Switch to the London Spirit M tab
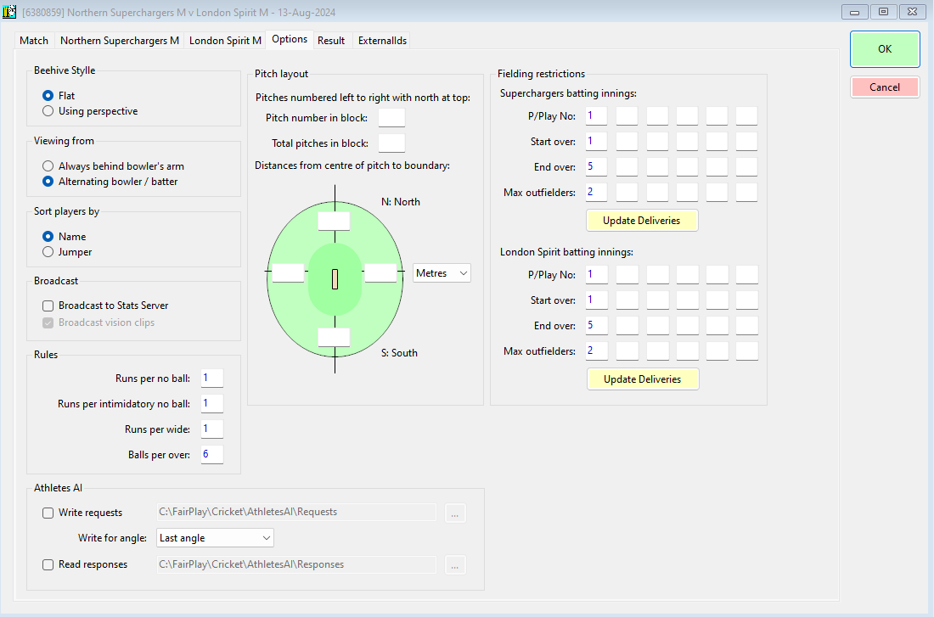The height and width of the screenshot is (617, 934). pyautogui.click(x=225, y=41)
